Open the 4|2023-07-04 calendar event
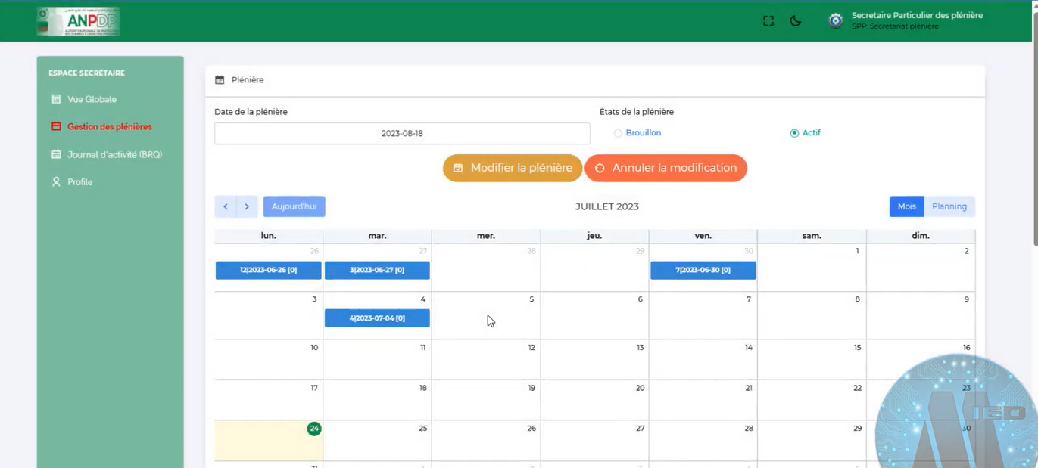This screenshot has height=468, width=1038. point(377,318)
